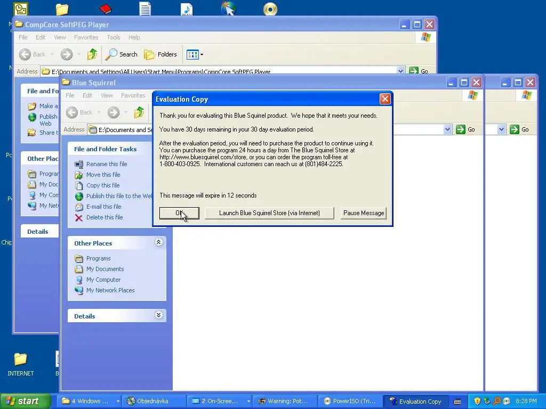Open the INTERNET desktop folder
The height and width of the screenshot is (409, 546).
tap(21, 364)
